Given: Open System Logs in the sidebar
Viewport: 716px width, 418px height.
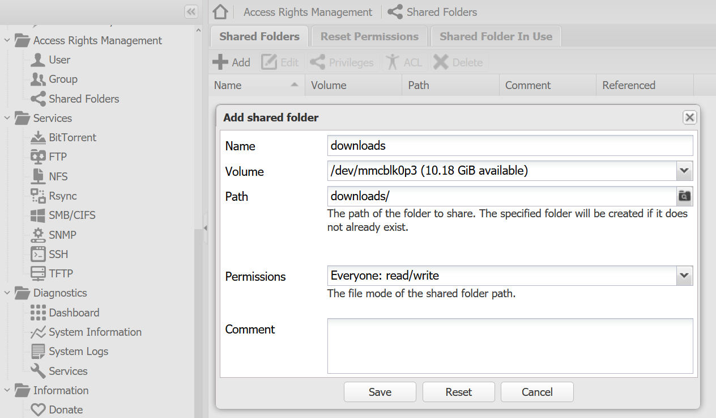Looking at the screenshot, I should tap(78, 352).
